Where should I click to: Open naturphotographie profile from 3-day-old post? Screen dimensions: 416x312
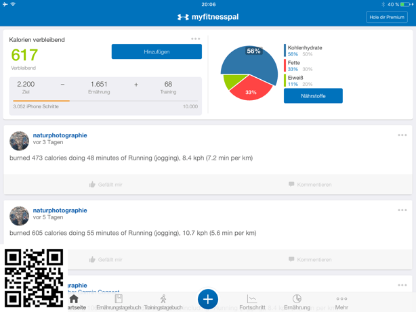[x=60, y=135]
